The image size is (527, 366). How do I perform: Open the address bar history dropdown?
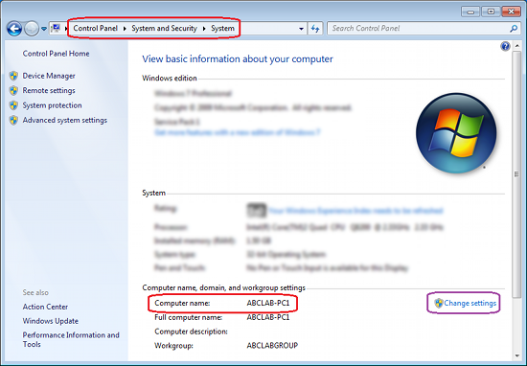(301, 29)
